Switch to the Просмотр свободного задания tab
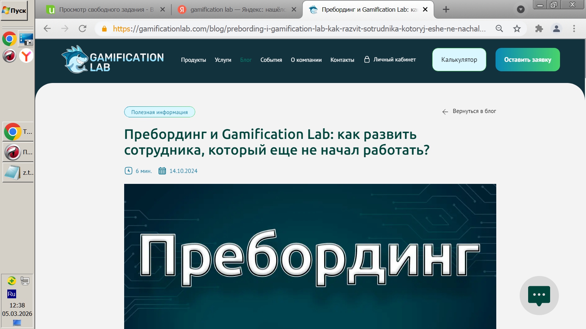This screenshot has height=329, width=586. pos(105,10)
